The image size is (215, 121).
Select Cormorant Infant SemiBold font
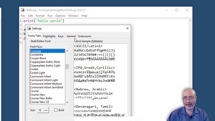tap(47, 87)
